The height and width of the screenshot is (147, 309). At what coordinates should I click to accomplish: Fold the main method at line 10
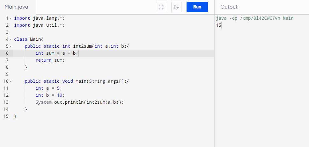(11, 81)
